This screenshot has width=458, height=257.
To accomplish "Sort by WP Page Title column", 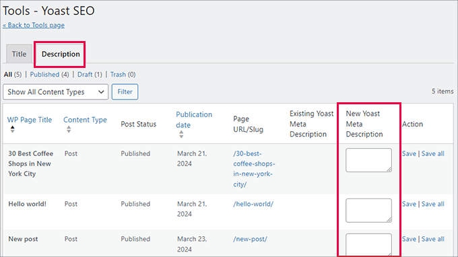I will point(30,120).
